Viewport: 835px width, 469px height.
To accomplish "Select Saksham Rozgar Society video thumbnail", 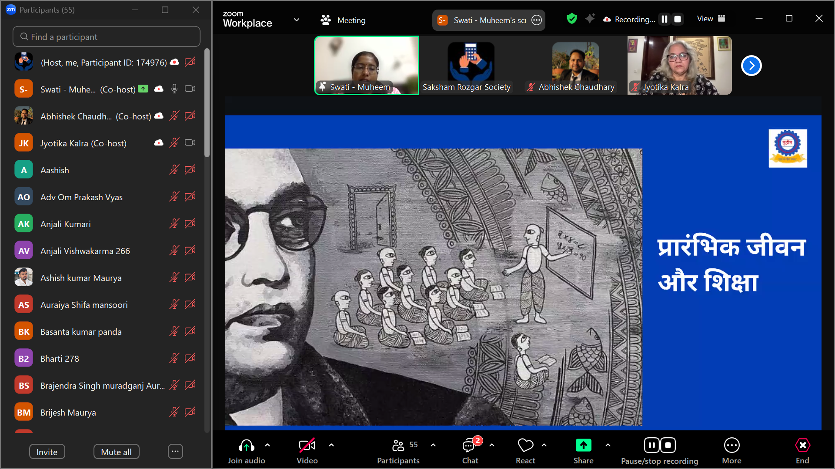I will point(471,65).
